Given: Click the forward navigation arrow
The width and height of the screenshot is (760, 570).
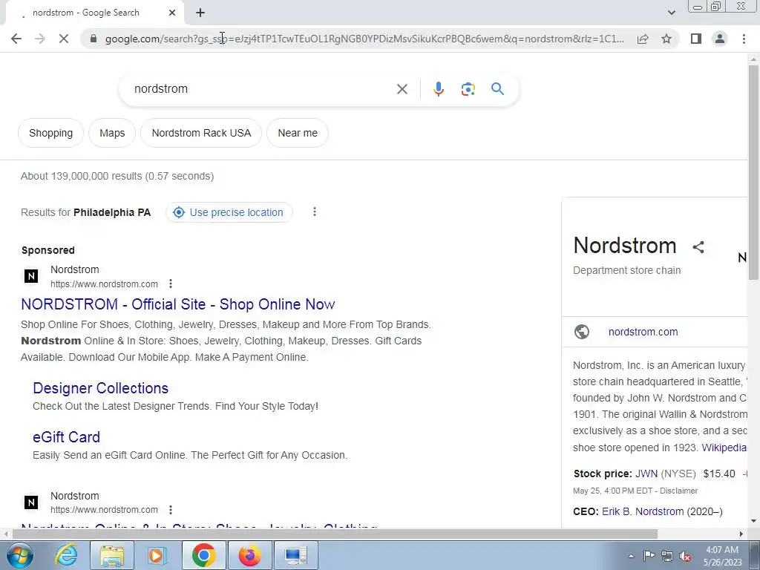Looking at the screenshot, I should coord(40,39).
